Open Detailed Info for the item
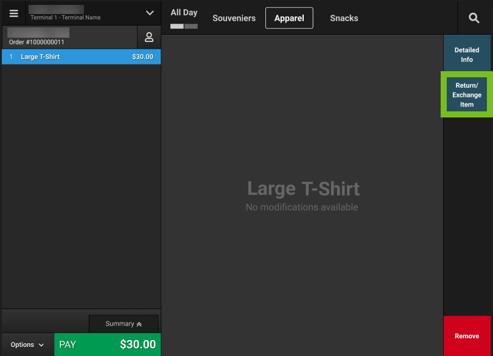Viewport: 493px width, 356px height. (466, 53)
